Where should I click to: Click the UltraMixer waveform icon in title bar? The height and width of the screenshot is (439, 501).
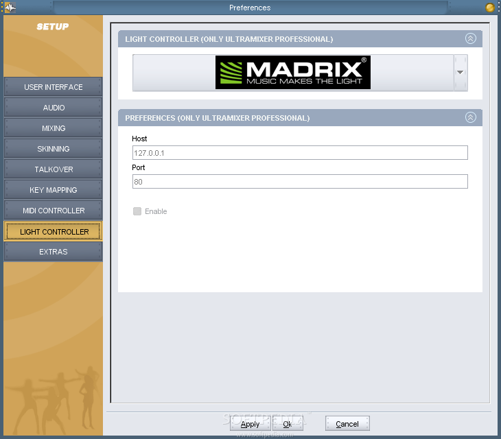point(10,8)
